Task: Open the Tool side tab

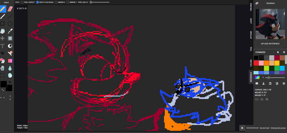Action: click(251, 49)
